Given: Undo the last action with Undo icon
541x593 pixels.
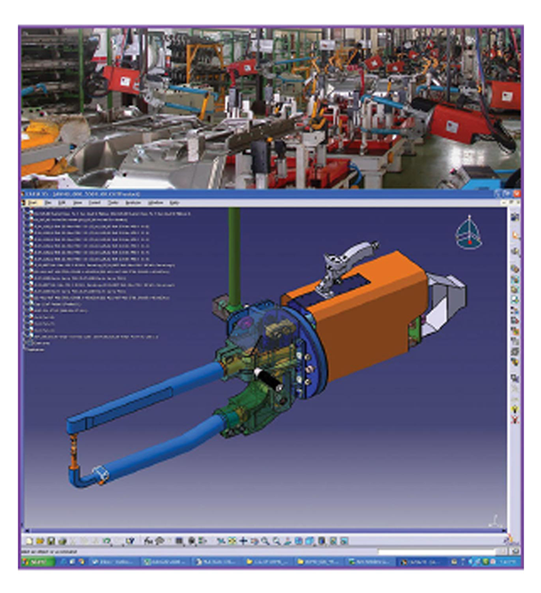Looking at the screenshot, I should coord(107,540).
